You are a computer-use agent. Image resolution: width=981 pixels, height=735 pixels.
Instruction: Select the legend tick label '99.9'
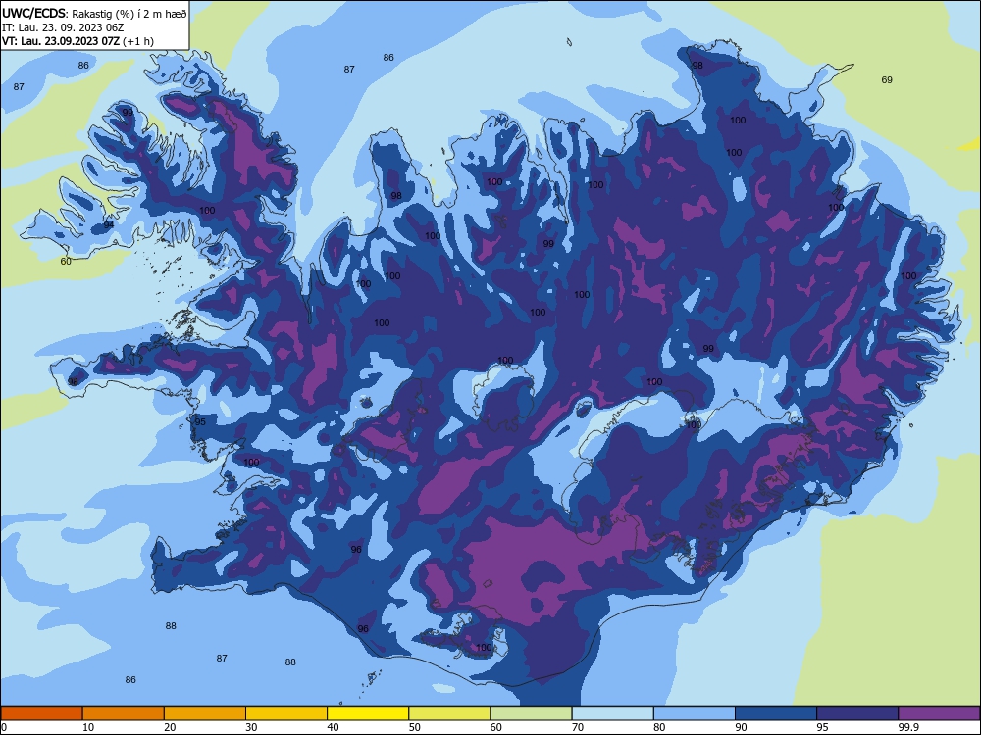tap(908, 727)
